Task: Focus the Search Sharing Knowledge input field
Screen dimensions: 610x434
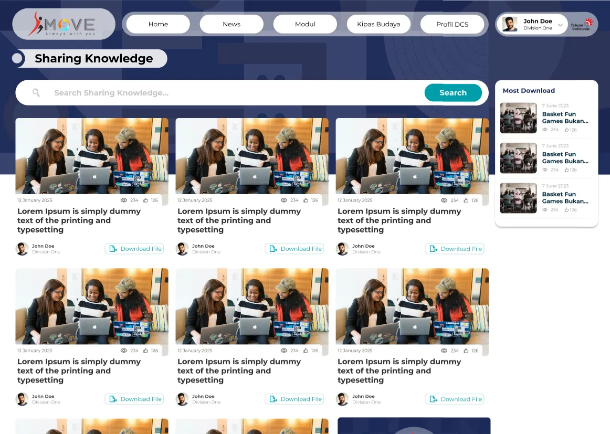Action: tap(234, 92)
